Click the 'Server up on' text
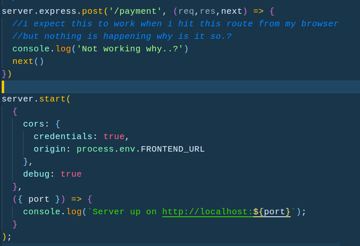This screenshot has width=360, height=246. pyautogui.click(x=124, y=212)
